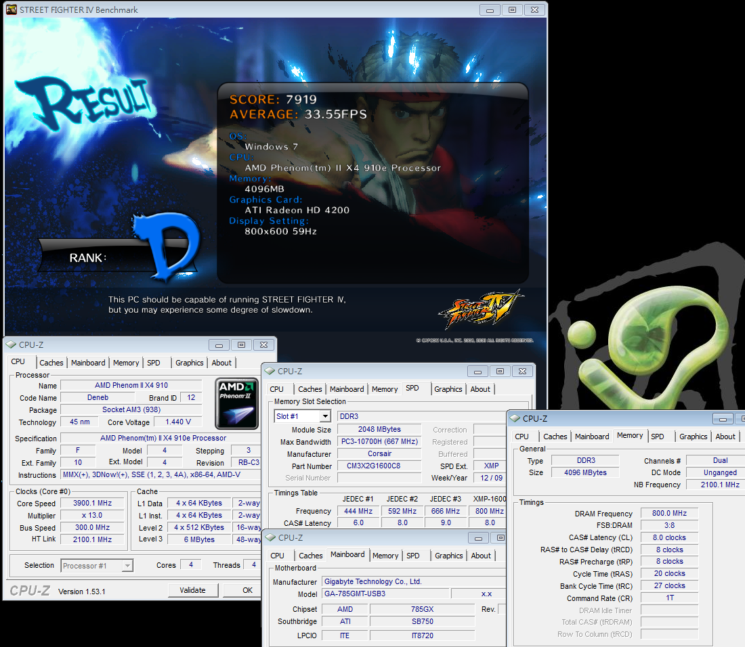Click the FSB:DRAM ratio '3:8'
745x647 pixels.
tap(669, 525)
